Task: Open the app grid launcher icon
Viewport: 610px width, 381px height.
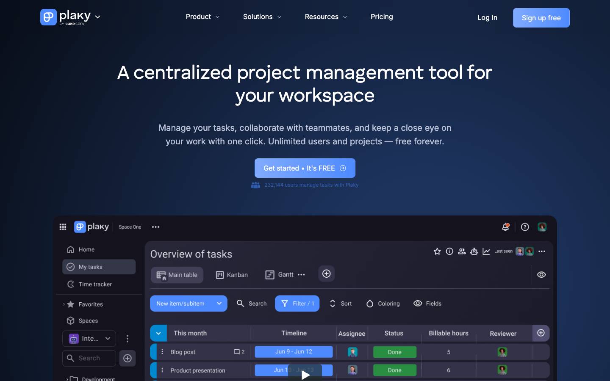Action: (63, 227)
